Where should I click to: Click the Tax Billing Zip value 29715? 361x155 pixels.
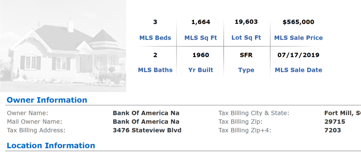click(x=335, y=121)
